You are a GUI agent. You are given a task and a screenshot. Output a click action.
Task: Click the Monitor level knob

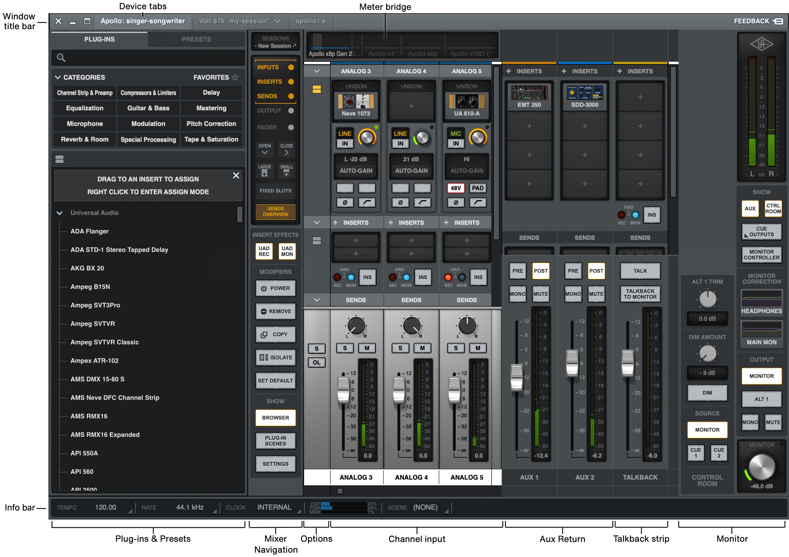[x=762, y=467]
